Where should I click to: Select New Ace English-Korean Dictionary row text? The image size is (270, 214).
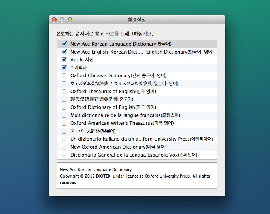[x=142, y=52]
